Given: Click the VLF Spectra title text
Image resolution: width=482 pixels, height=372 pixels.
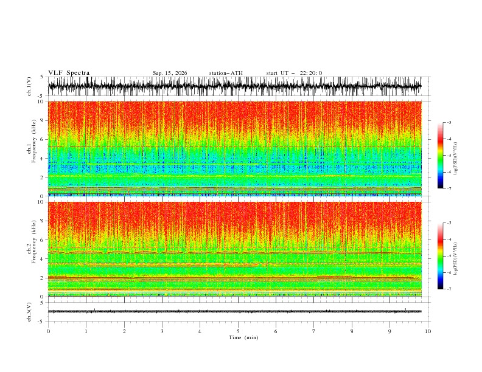Looking at the screenshot, I should pos(69,73).
